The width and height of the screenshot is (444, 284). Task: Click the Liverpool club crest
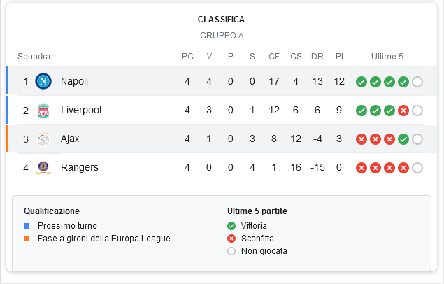[43, 111]
